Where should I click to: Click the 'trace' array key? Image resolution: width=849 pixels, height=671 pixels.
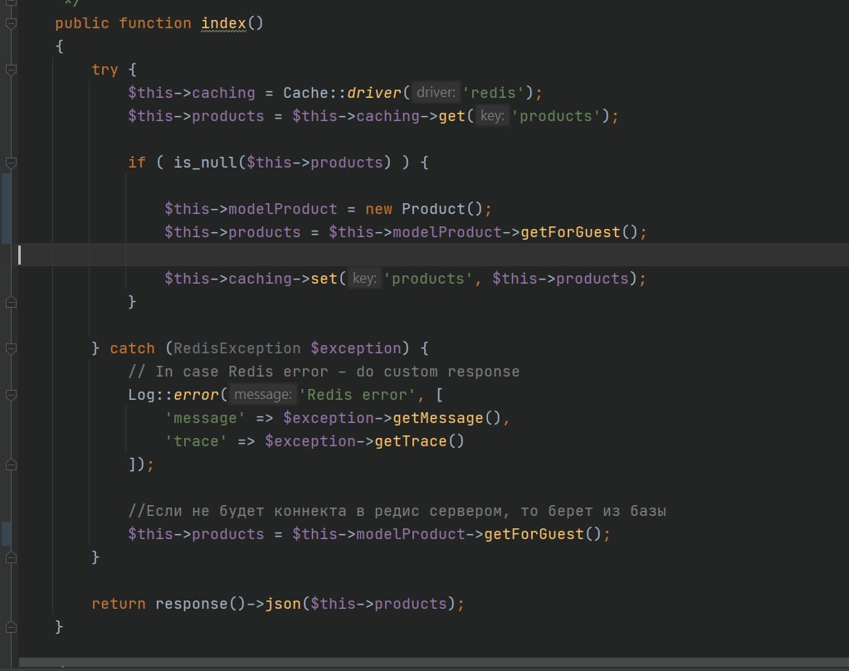click(196, 441)
